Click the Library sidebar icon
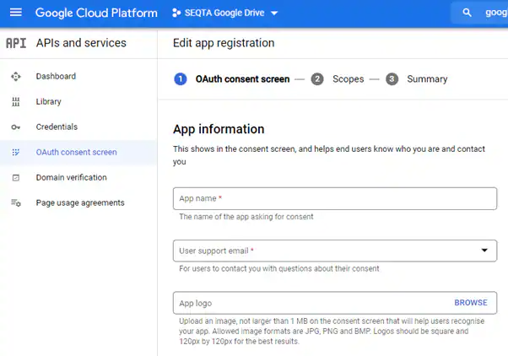508x356 pixels. point(15,102)
